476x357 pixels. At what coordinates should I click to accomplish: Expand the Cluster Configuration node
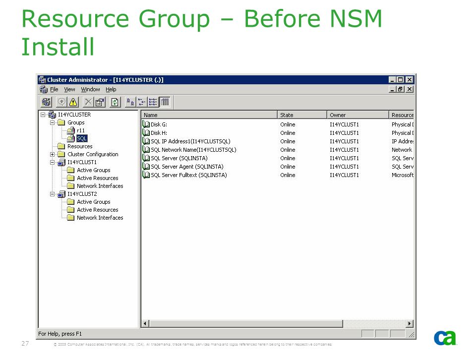pyautogui.click(x=52, y=154)
